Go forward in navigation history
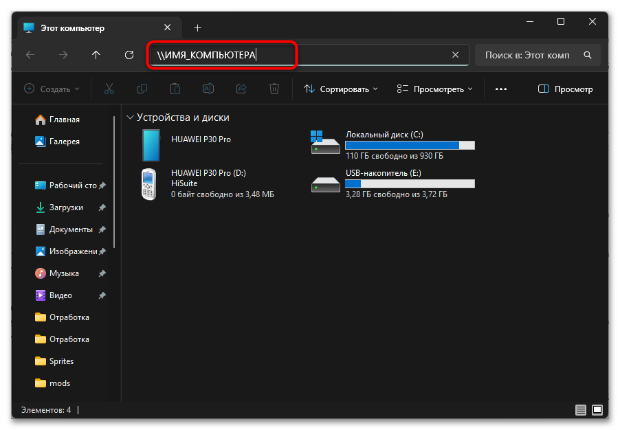Image resolution: width=620 pixels, height=430 pixels. click(x=63, y=55)
